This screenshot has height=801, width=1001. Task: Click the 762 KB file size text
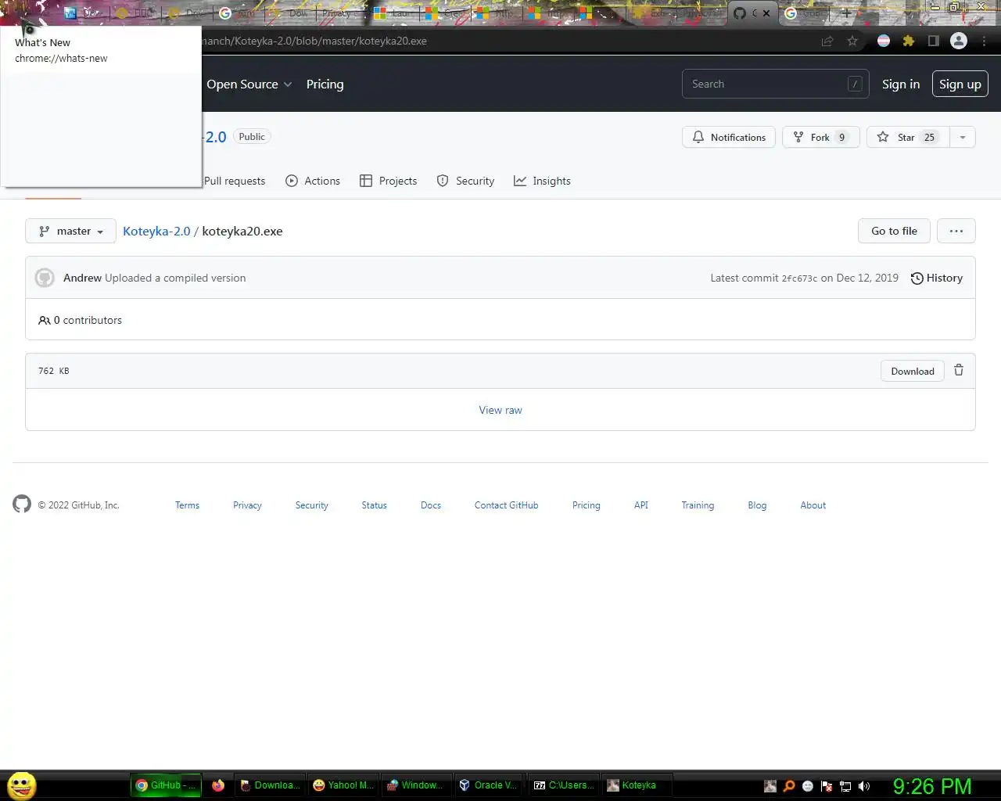coord(53,371)
